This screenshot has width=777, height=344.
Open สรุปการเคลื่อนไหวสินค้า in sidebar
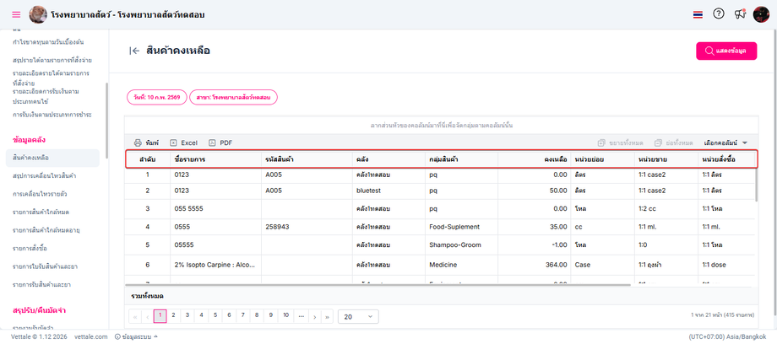tap(45, 175)
